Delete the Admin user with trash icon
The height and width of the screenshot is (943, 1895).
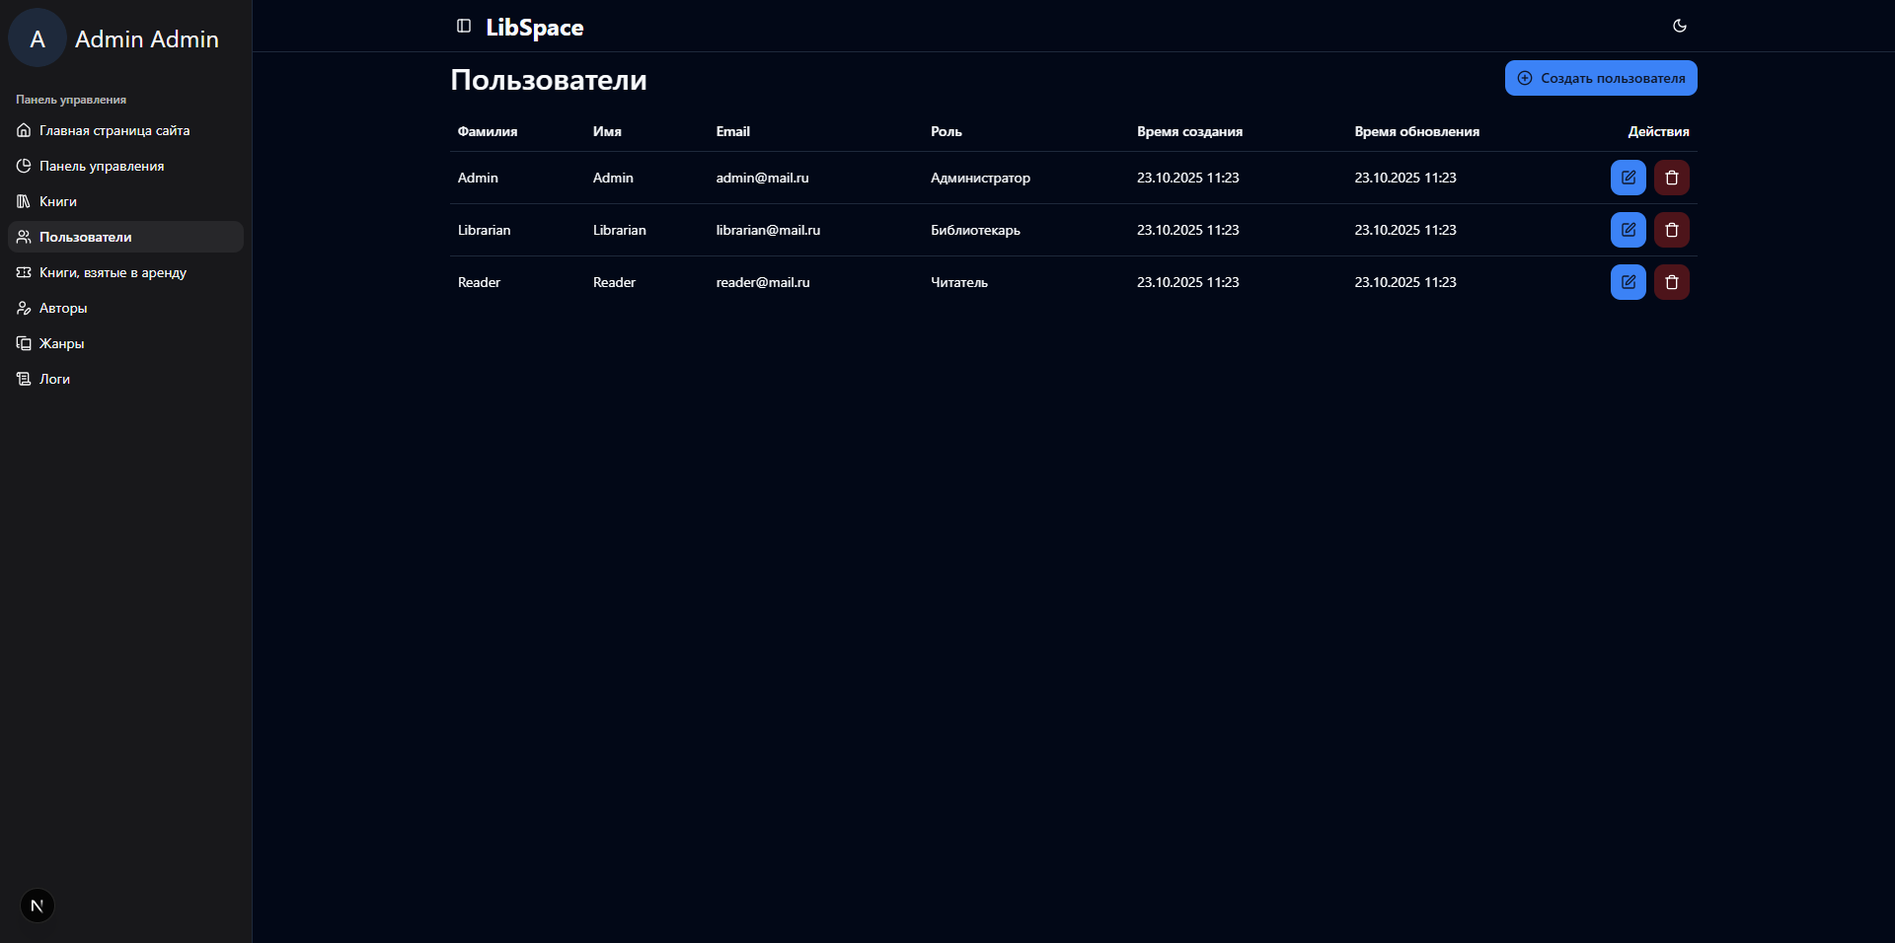[1671, 178]
